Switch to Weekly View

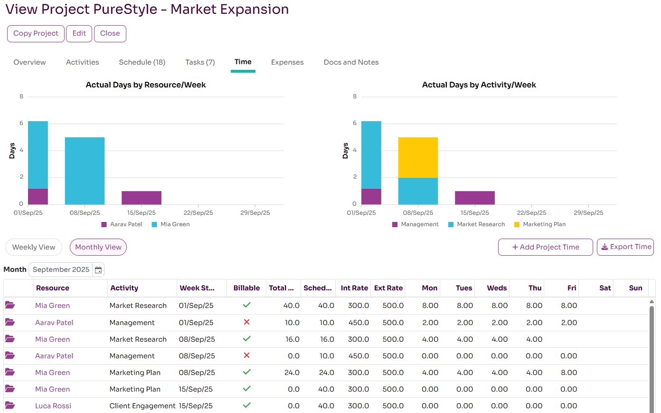[34, 247]
